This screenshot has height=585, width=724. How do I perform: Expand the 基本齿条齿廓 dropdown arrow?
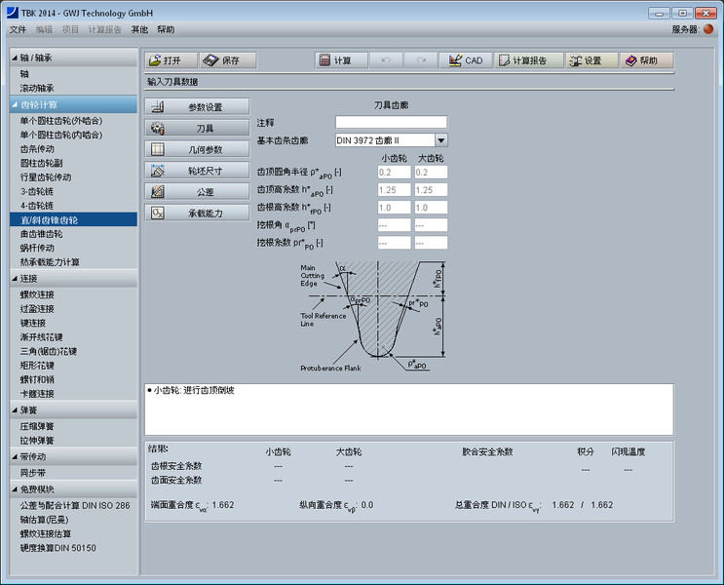pyautogui.click(x=441, y=140)
